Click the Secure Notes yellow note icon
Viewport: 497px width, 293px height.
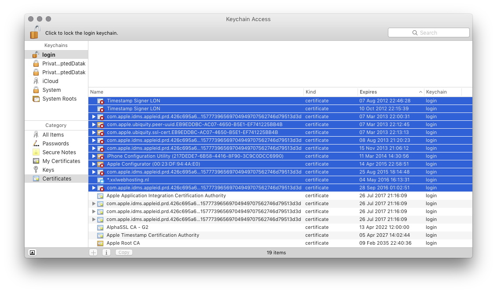coord(36,152)
